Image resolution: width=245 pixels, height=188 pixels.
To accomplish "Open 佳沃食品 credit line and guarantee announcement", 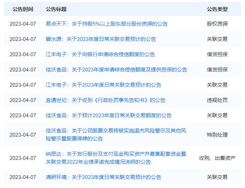I will (116, 69).
